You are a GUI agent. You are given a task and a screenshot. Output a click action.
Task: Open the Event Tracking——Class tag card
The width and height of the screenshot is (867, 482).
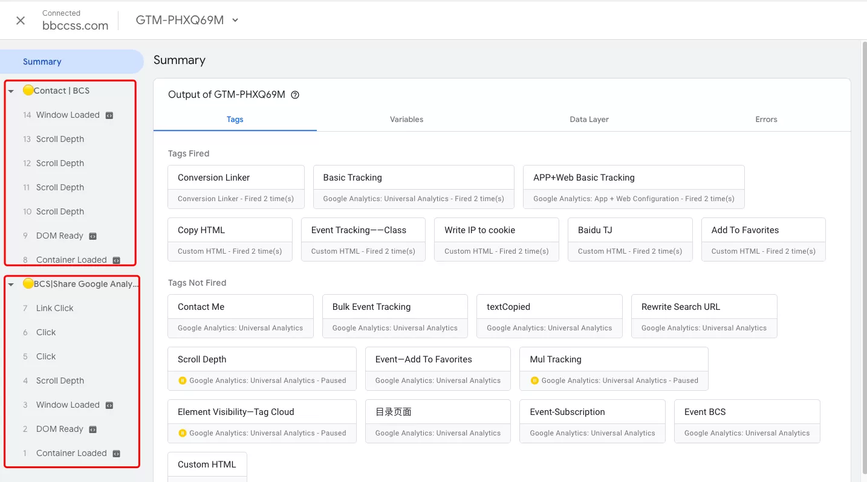[363, 240]
